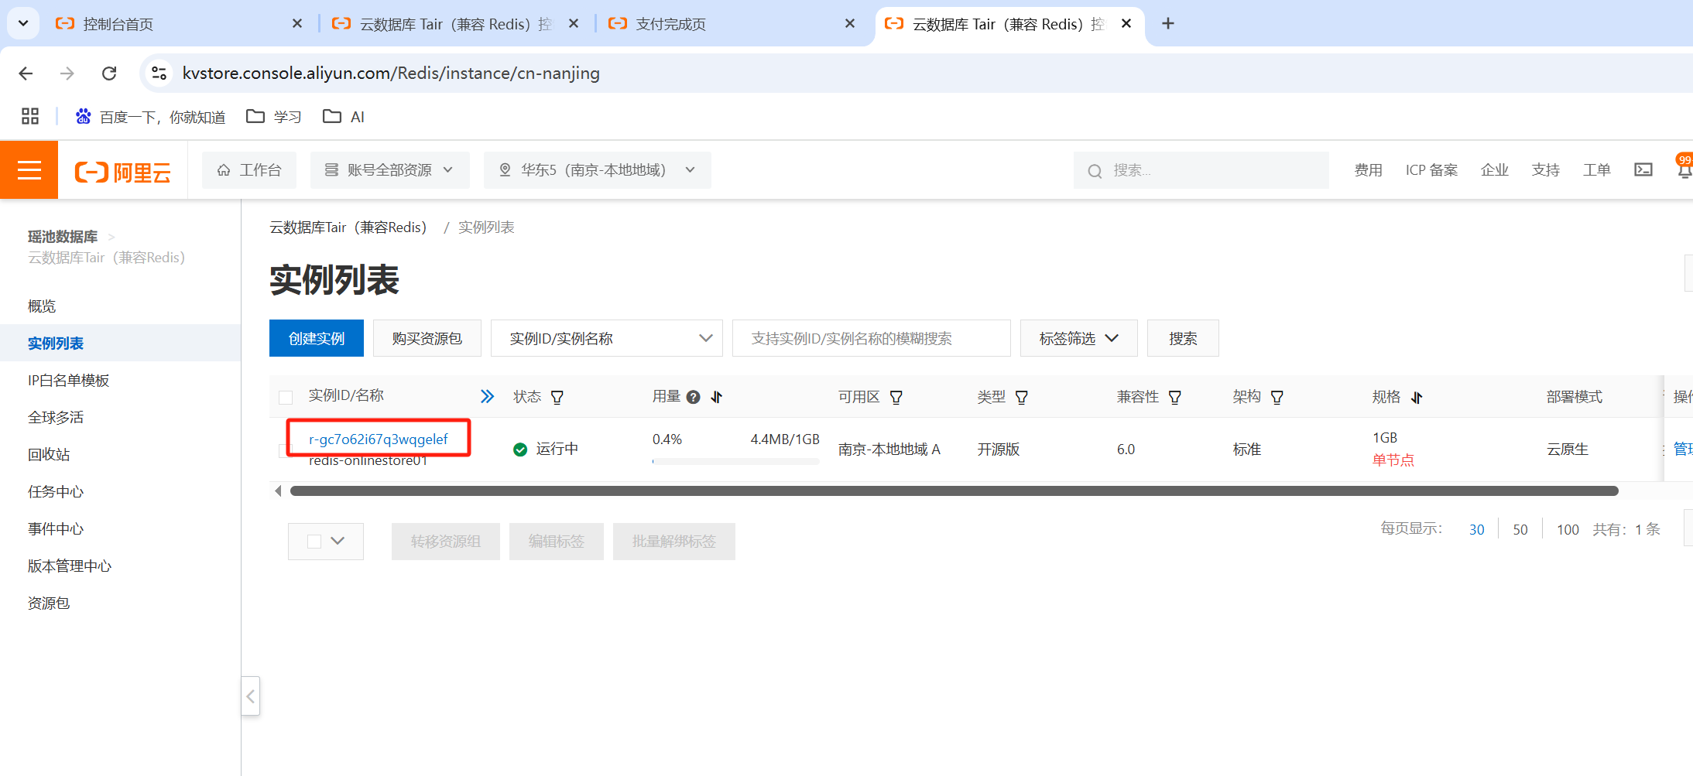Open the AI bookmark folder
1693x776 pixels.
click(x=344, y=117)
